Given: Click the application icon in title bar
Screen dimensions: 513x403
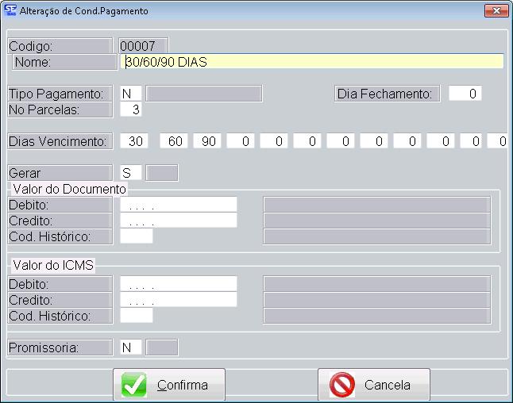Looking at the screenshot, I should coord(10,11).
